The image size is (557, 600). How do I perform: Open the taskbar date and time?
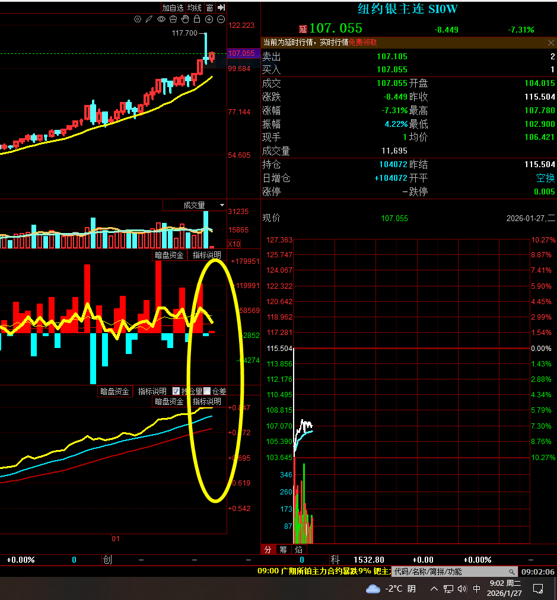click(505, 588)
